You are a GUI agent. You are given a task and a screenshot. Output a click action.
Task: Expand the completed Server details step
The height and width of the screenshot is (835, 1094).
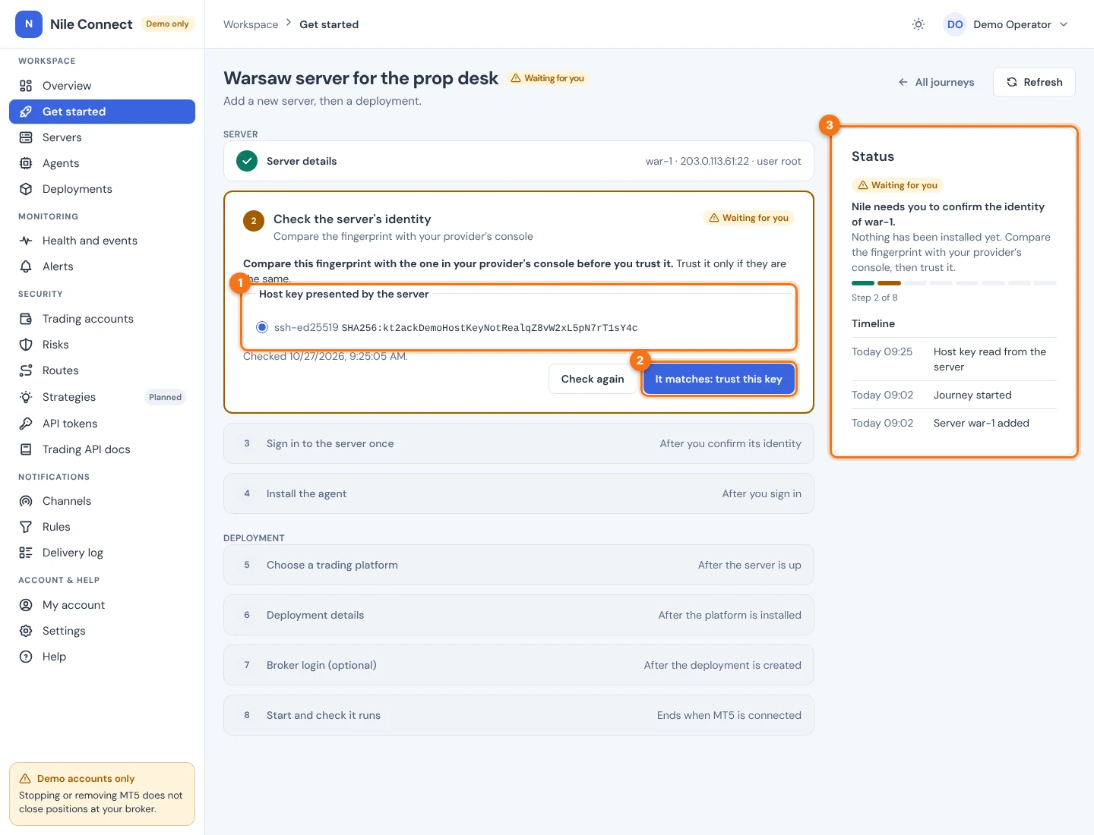pyautogui.click(x=519, y=161)
